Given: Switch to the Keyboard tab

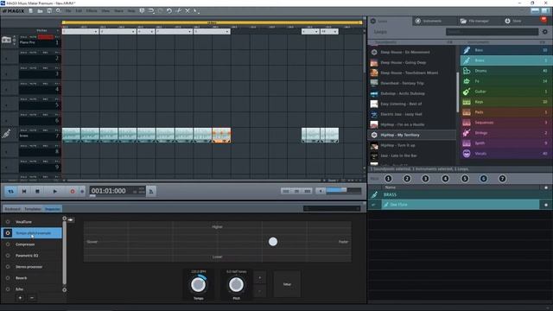Looking at the screenshot, I should coord(12,209).
